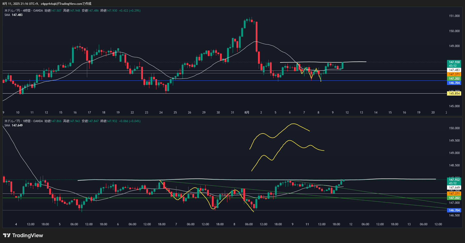Click the 1時間 USD/JPY chart title legend
This screenshot has width=465, height=243.
click(24, 121)
